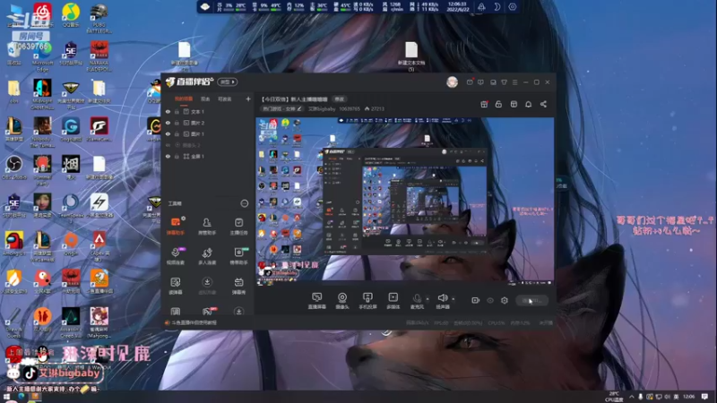Add a new scene with the plus button

tap(248, 99)
